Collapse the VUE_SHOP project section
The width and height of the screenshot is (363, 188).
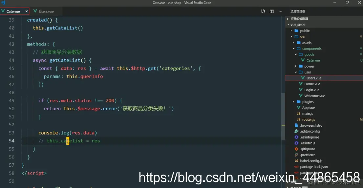pyautogui.click(x=288, y=25)
